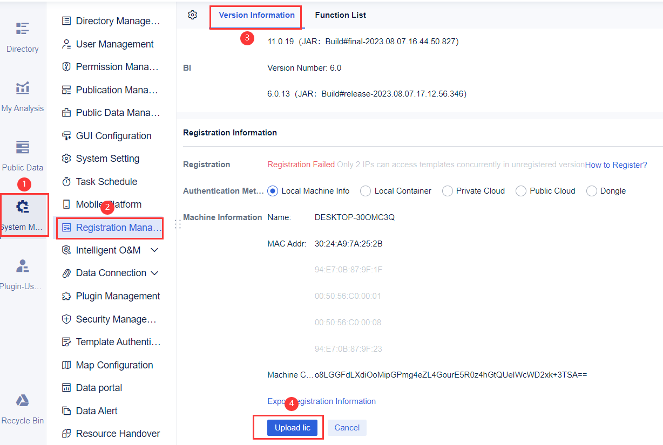Open Directory from the left sidebar
Viewport: 663px width, 445px height.
[x=22, y=35]
